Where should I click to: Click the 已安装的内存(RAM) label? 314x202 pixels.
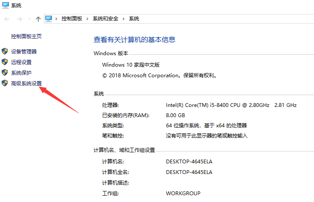coord(126,115)
